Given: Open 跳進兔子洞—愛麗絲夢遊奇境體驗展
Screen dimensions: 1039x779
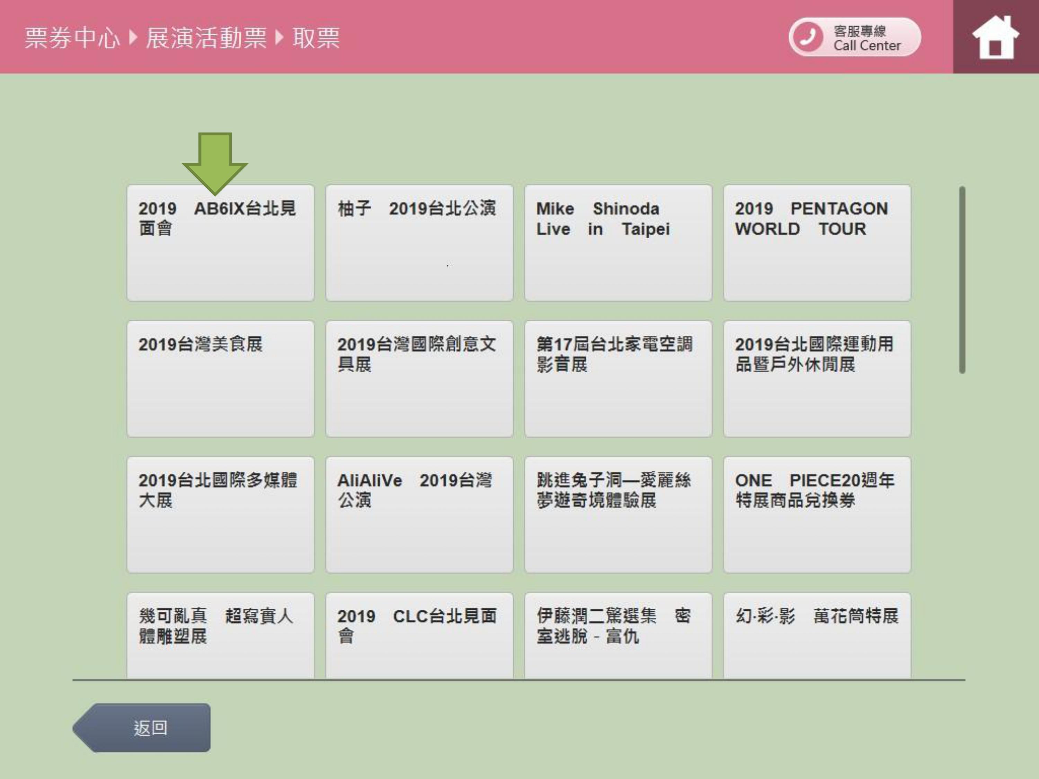Looking at the screenshot, I should pyautogui.click(x=618, y=514).
